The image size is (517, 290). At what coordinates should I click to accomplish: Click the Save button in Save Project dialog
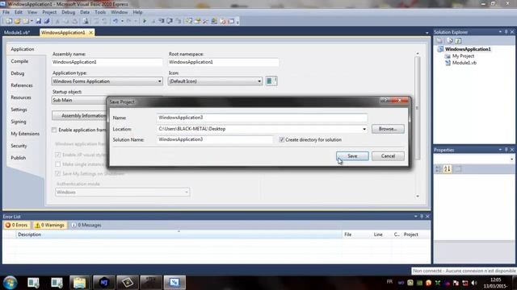(x=352, y=155)
